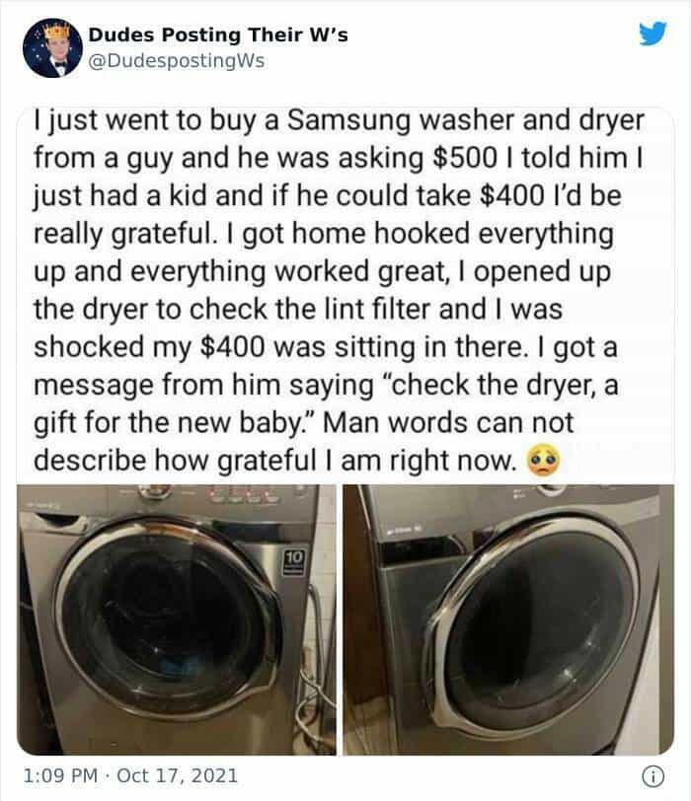Click the "10" warranty sticker on washer
Screen dimensions: 691x801
(295, 561)
